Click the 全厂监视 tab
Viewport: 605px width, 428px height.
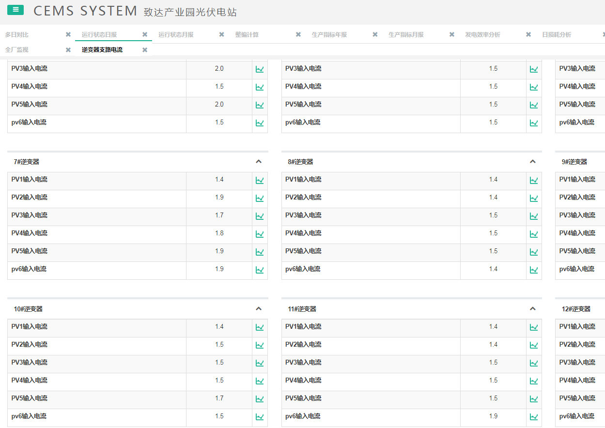[x=17, y=50]
